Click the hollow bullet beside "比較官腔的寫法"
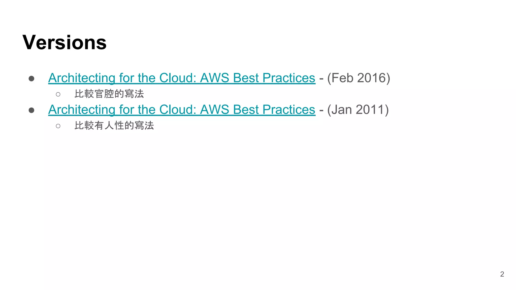The width and height of the screenshot is (516, 290). click(x=58, y=94)
